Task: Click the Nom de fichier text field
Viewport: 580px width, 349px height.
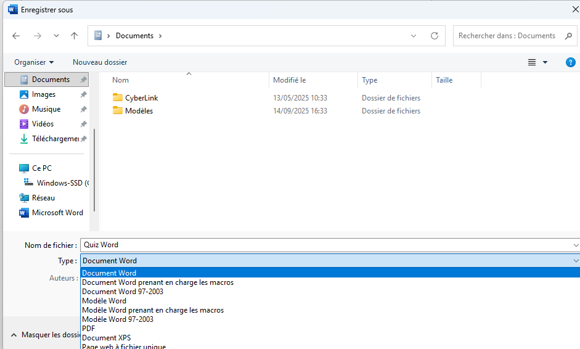Action: [x=327, y=245]
